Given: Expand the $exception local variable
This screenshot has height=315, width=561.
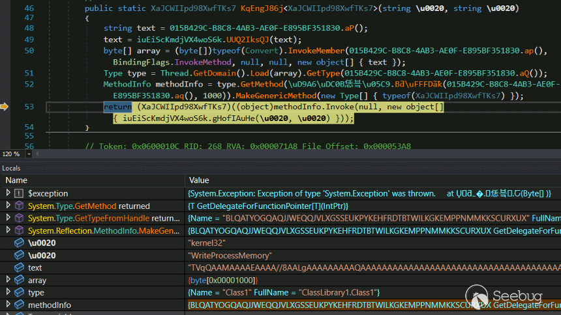Looking at the screenshot, I should (x=8, y=193).
